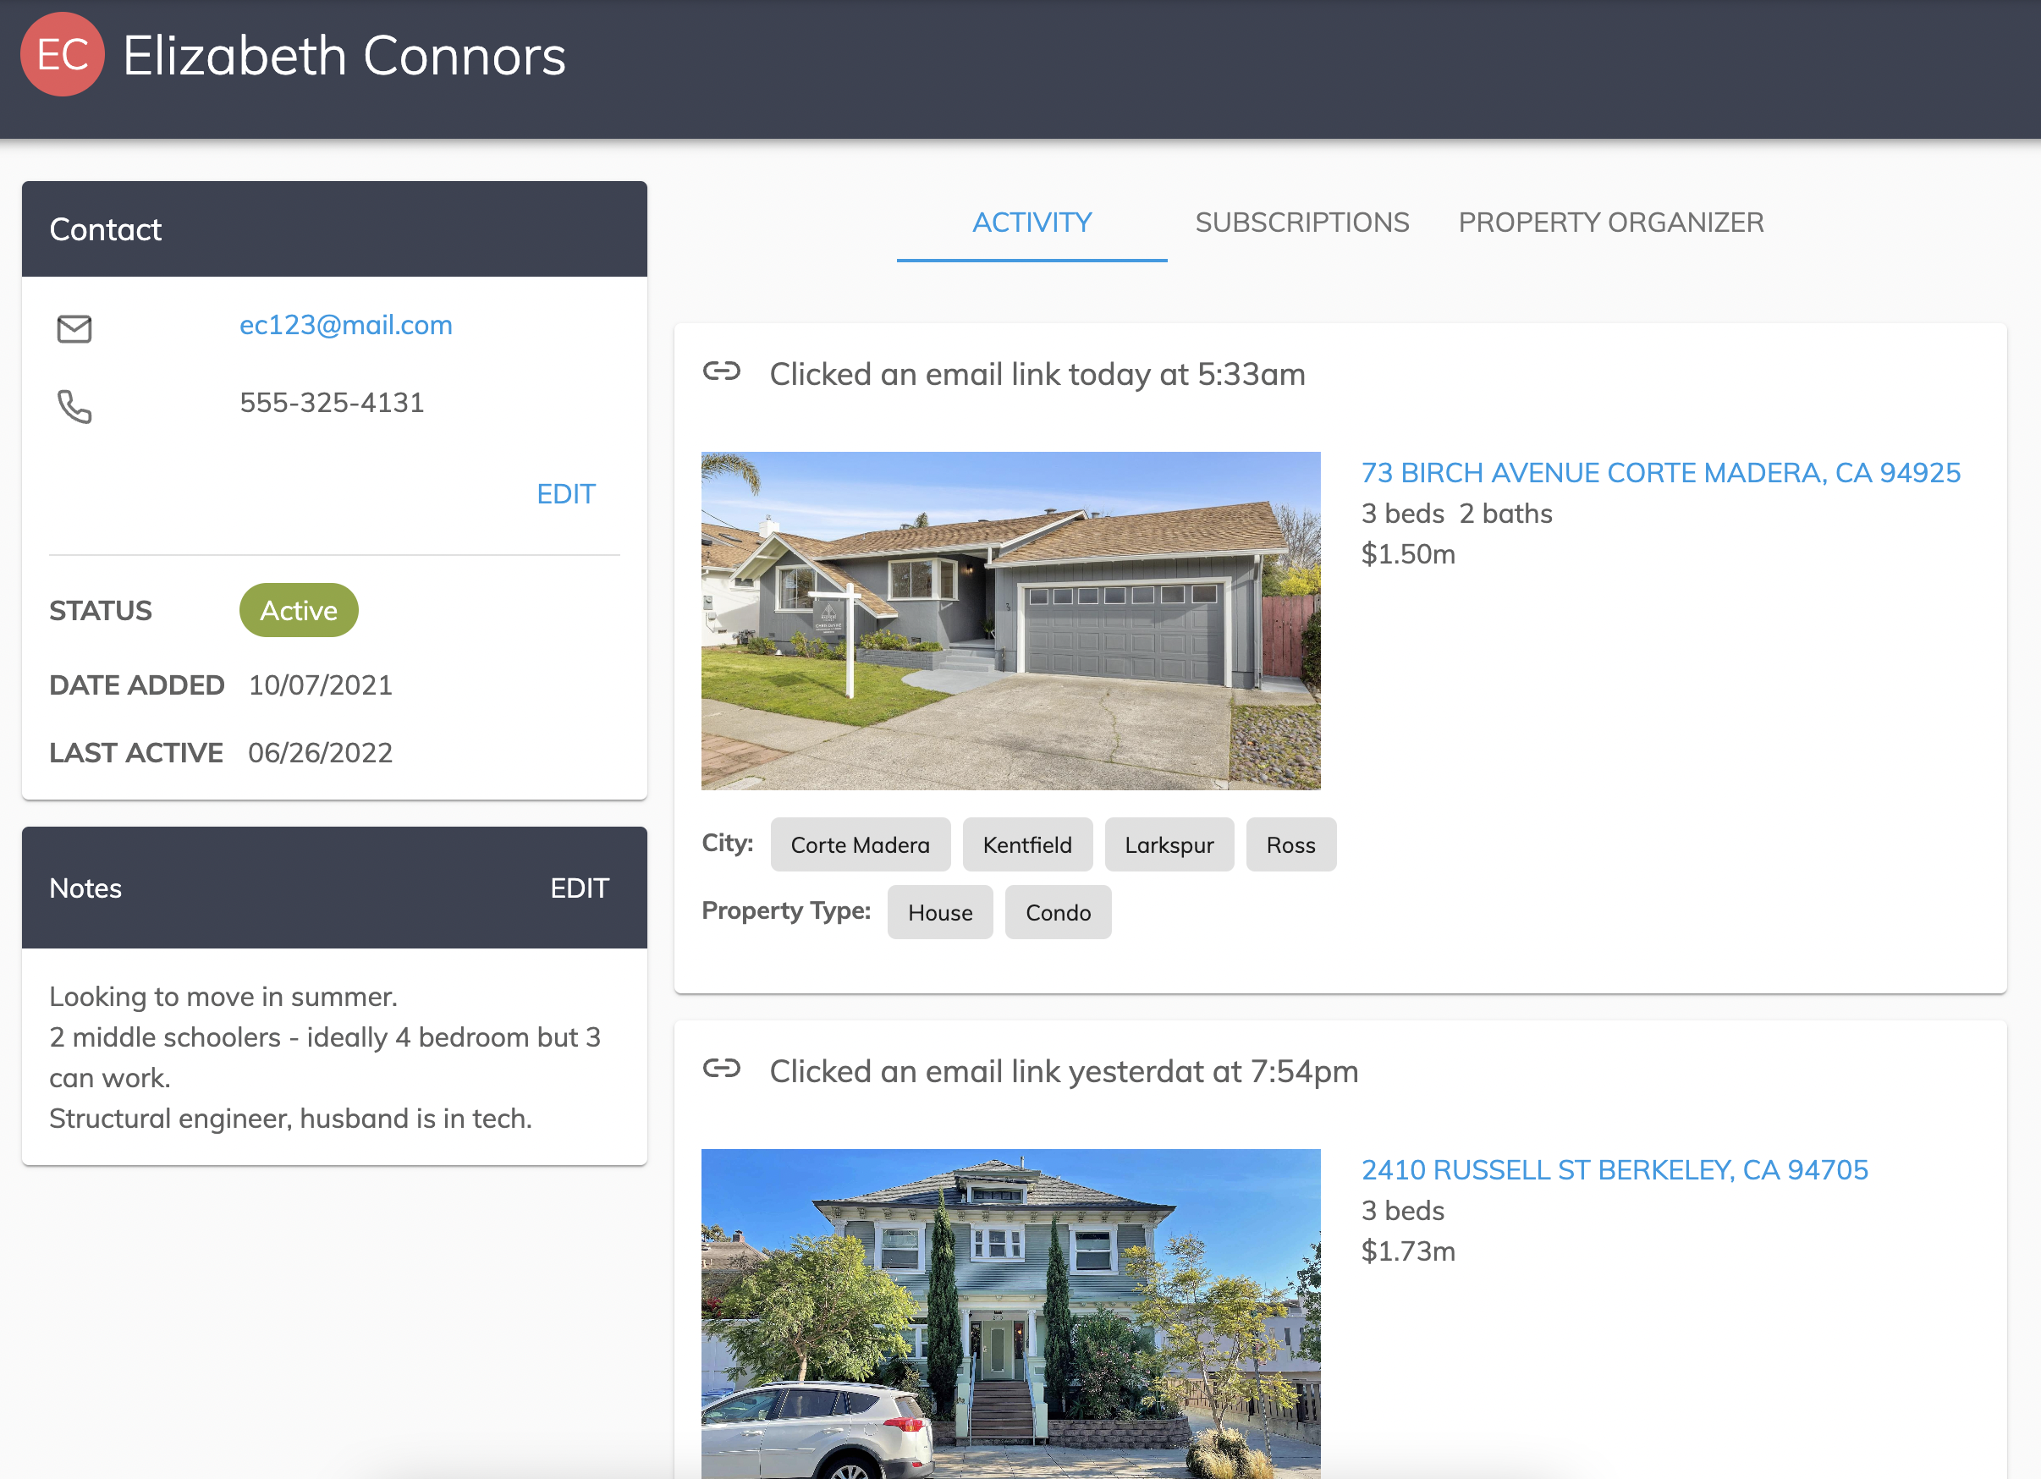This screenshot has width=2041, height=1479.
Task: Click the Notes edit pencil icon
Action: pos(579,886)
